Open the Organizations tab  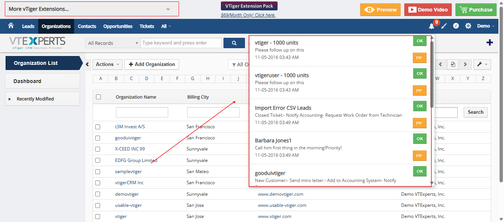(56, 26)
